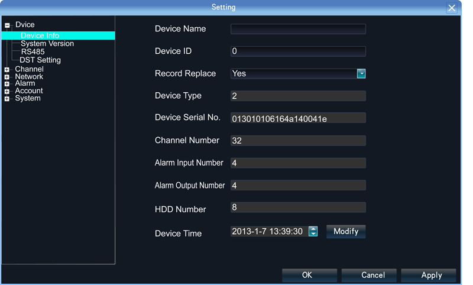Collapse the Dvice tree node

point(7,25)
